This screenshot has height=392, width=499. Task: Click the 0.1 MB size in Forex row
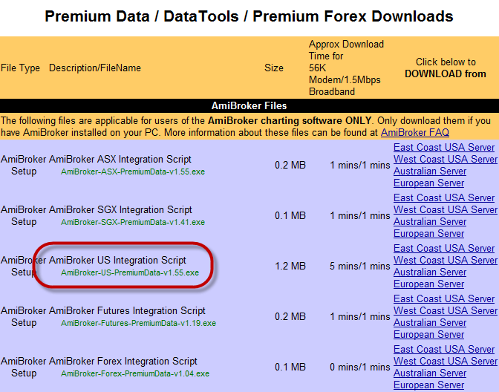[x=290, y=367]
